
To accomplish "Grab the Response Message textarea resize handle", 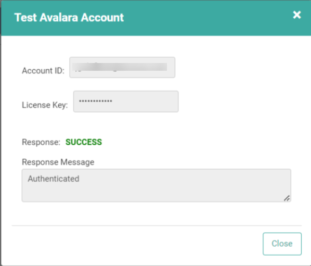I will (287, 198).
